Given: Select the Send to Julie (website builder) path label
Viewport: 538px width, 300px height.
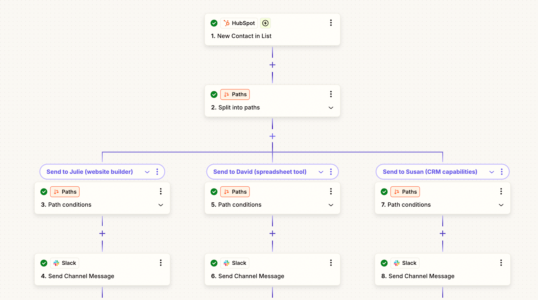Looking at the screenshot, I should (90, 172).
